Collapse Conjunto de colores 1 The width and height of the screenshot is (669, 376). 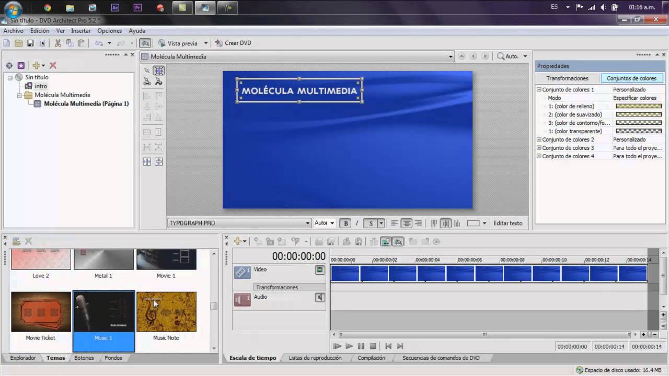[x=539, y=90]
